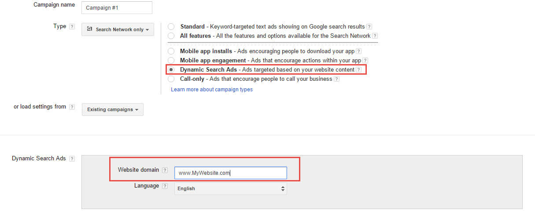This screenshot has width=535, height=224.
Task: Open help icon next to load settings from
Action: 72,107
